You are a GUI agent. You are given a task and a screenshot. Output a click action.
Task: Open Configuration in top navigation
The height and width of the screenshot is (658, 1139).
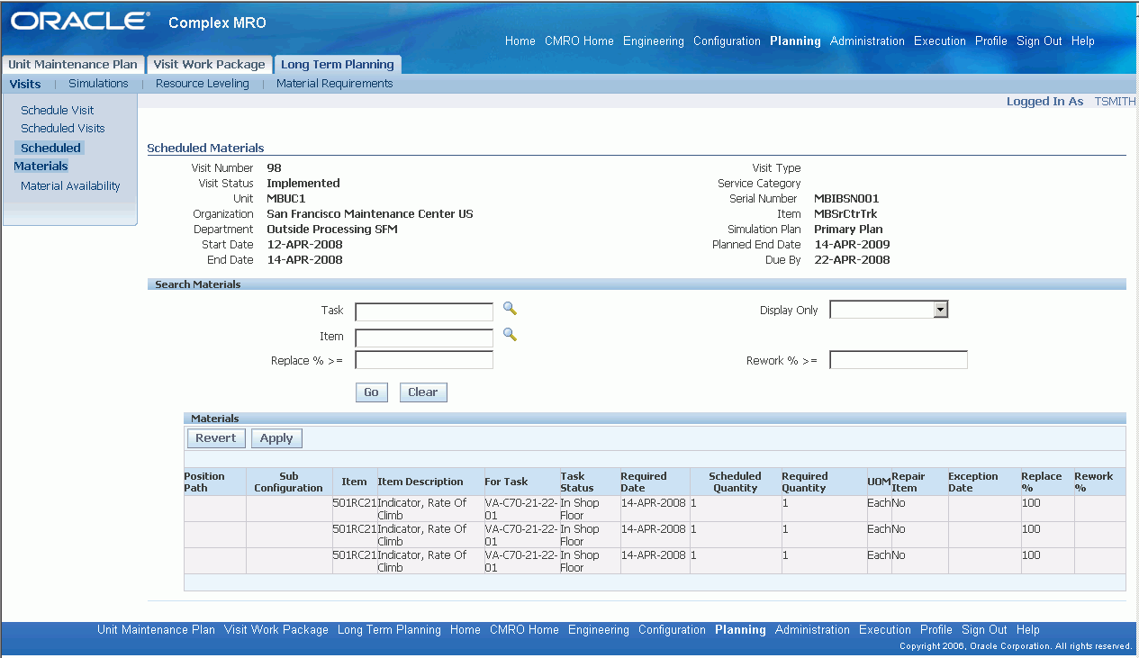pos(727,41)
